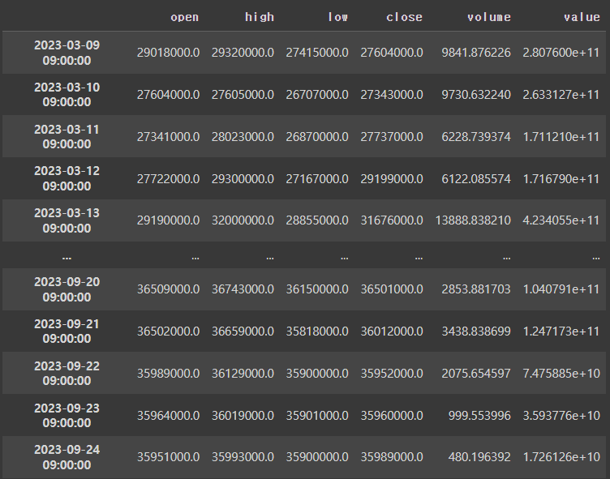Click high value 36743000.0
Image resolution: width=610 pixels, height=479 pixels.
tap(243, 289)
